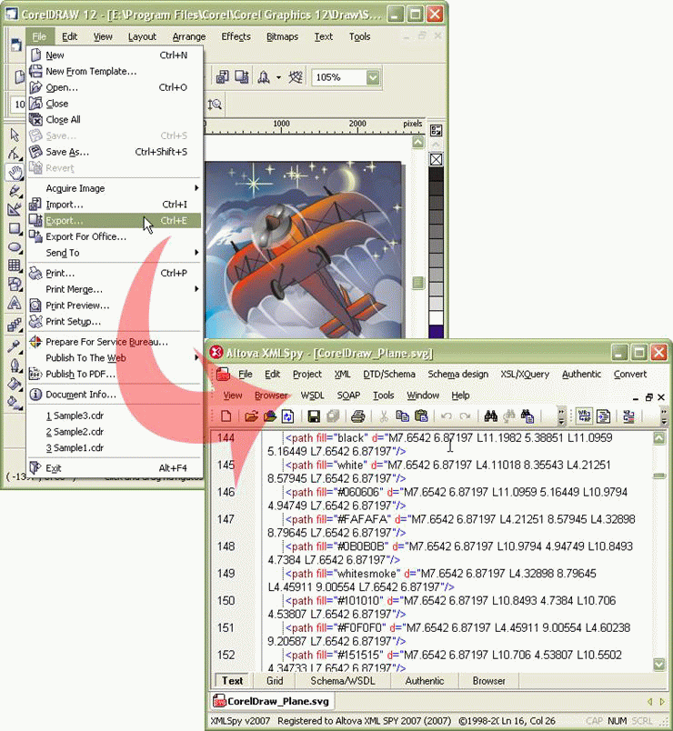Open the DTD/Schema menu in XMLSpy
The height and width of the screenshot is (731, 673).
click(x=389, y=374)
